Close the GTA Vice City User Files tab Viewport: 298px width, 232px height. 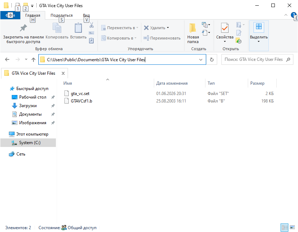click(63, 73)
